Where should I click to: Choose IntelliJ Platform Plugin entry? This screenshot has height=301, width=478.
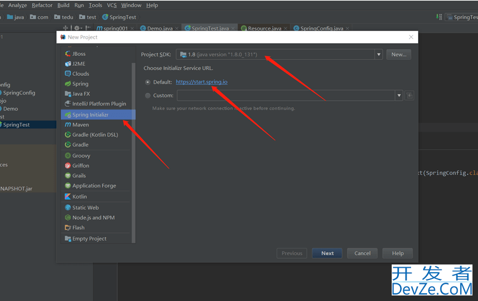[x=96, y=104]
